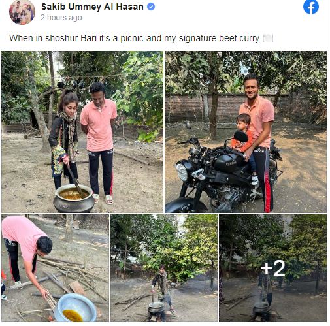
Task: Open photo of woman cooking under trees
Action: click(x=164, y=268)
